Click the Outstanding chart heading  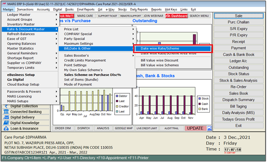(x=145, y=21)
